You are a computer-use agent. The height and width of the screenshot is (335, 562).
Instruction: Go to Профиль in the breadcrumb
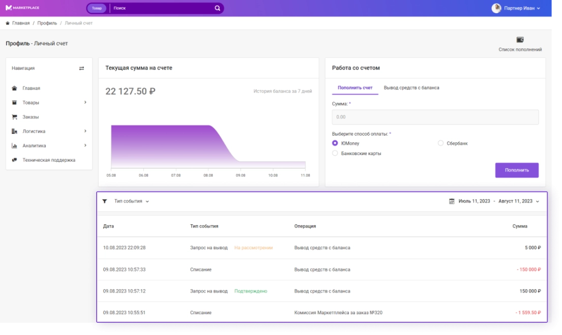pos(47,23)
